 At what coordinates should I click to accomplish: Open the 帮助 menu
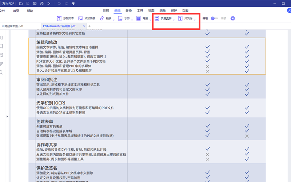30,11
